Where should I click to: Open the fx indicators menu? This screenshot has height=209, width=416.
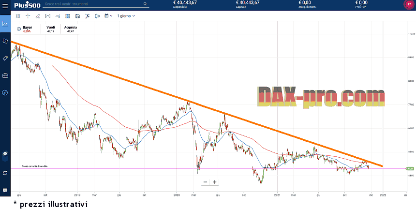87,16
